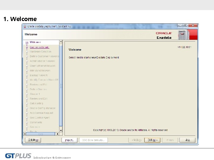Click the Oracle copyright notice text

(x=130, y=130)
